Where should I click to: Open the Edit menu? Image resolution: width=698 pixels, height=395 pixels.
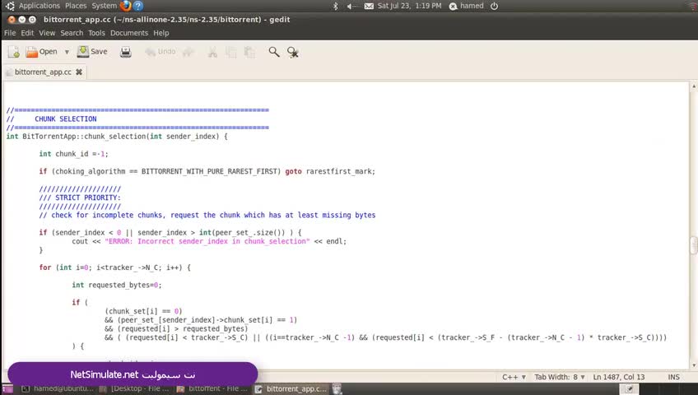point(27,33)
